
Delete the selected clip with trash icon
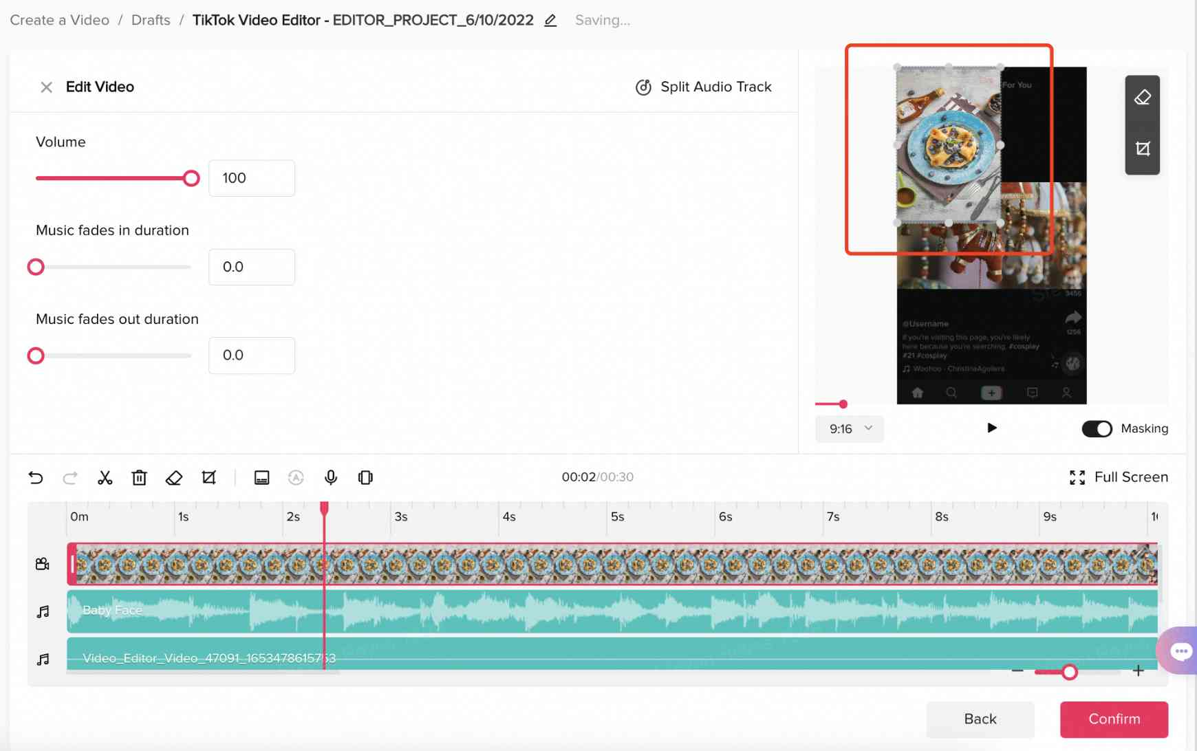point(140,477)
